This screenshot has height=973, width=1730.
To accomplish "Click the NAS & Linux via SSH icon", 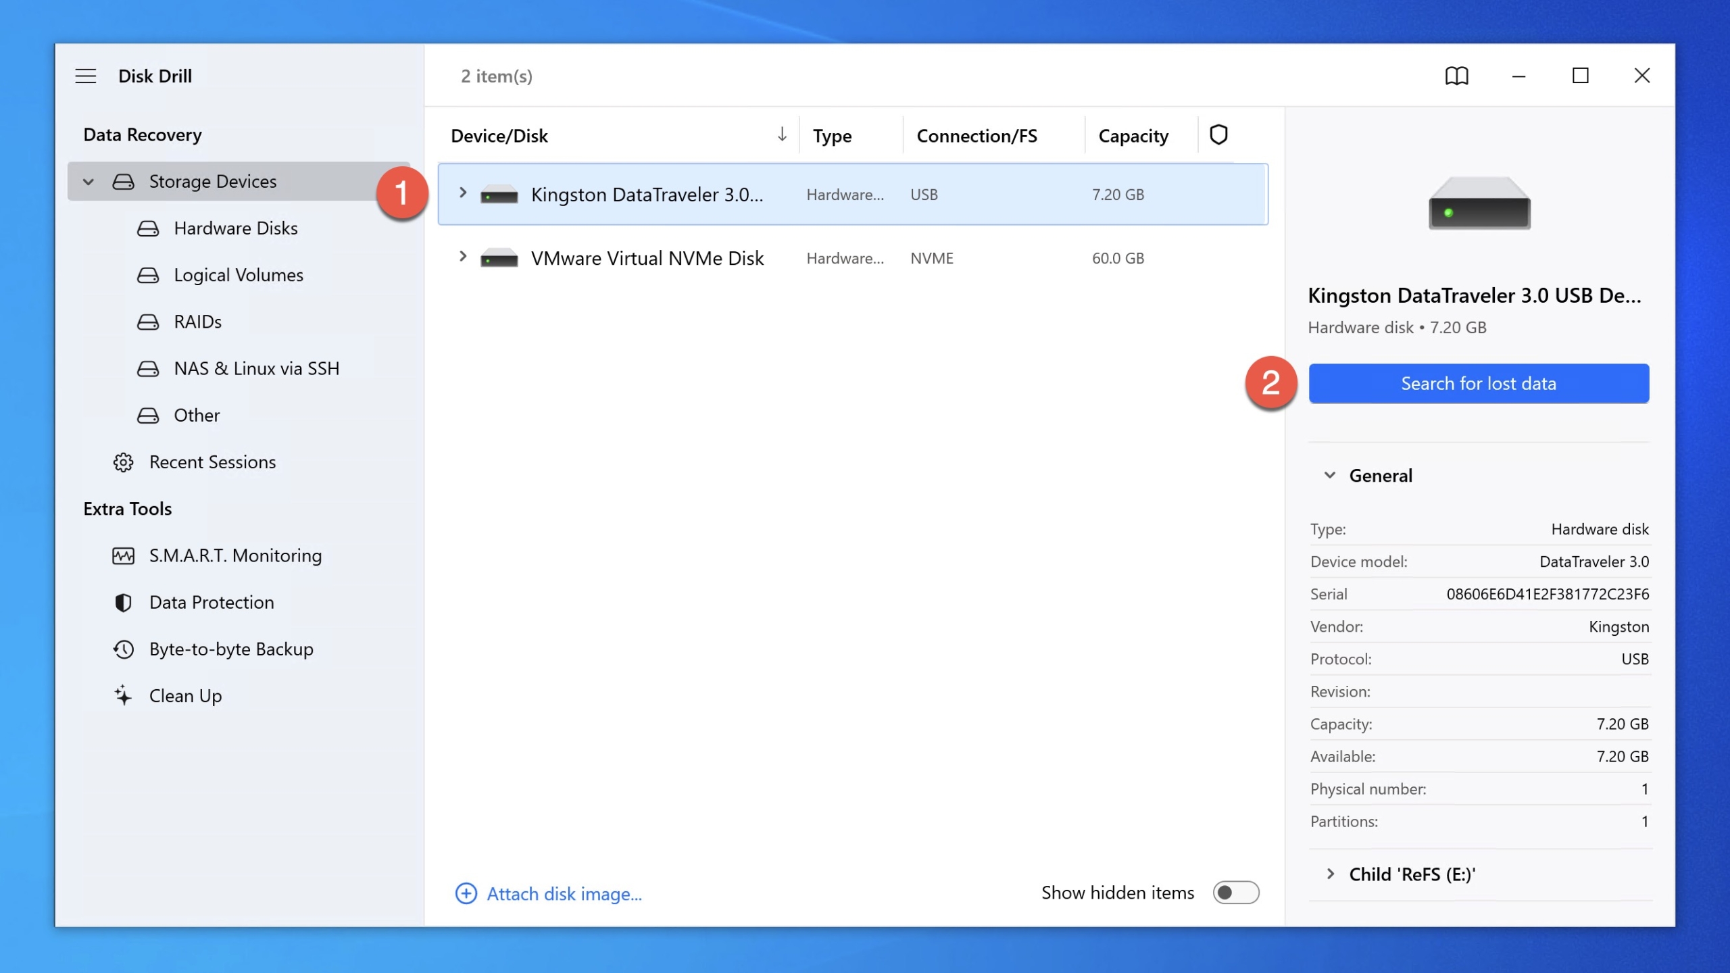I will pos(148,368).
